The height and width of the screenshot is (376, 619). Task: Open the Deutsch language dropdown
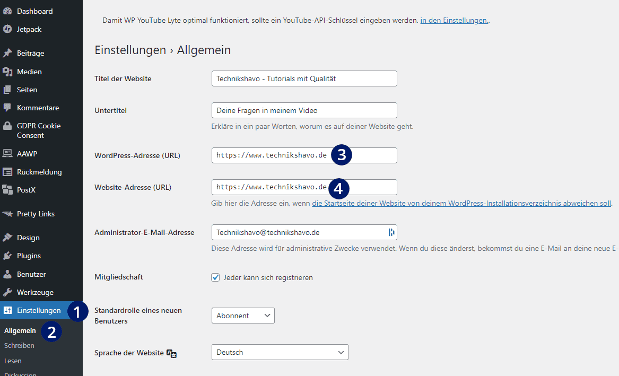[x=280, y=352]
